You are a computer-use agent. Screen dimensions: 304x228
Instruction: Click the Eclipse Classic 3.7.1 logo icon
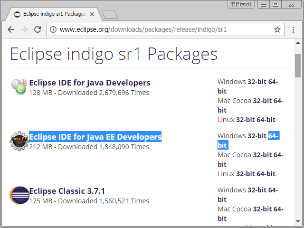(x=19, y=195)
